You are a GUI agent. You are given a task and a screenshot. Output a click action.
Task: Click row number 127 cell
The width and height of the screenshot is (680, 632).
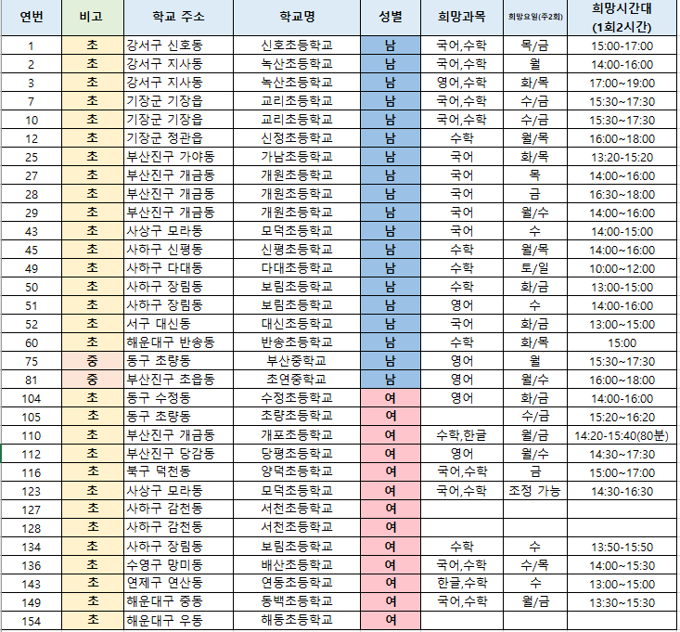(x=32, y=509)
